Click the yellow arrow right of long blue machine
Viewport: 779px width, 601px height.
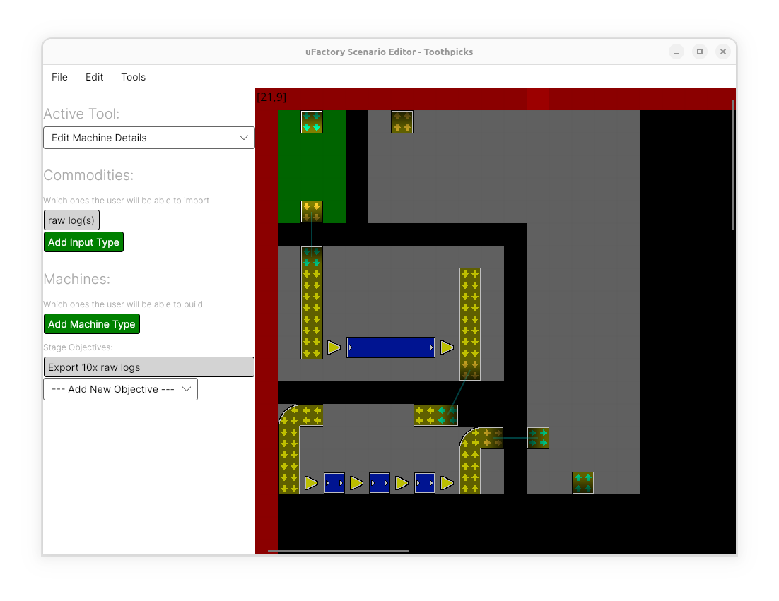click(x=447, y=347)
